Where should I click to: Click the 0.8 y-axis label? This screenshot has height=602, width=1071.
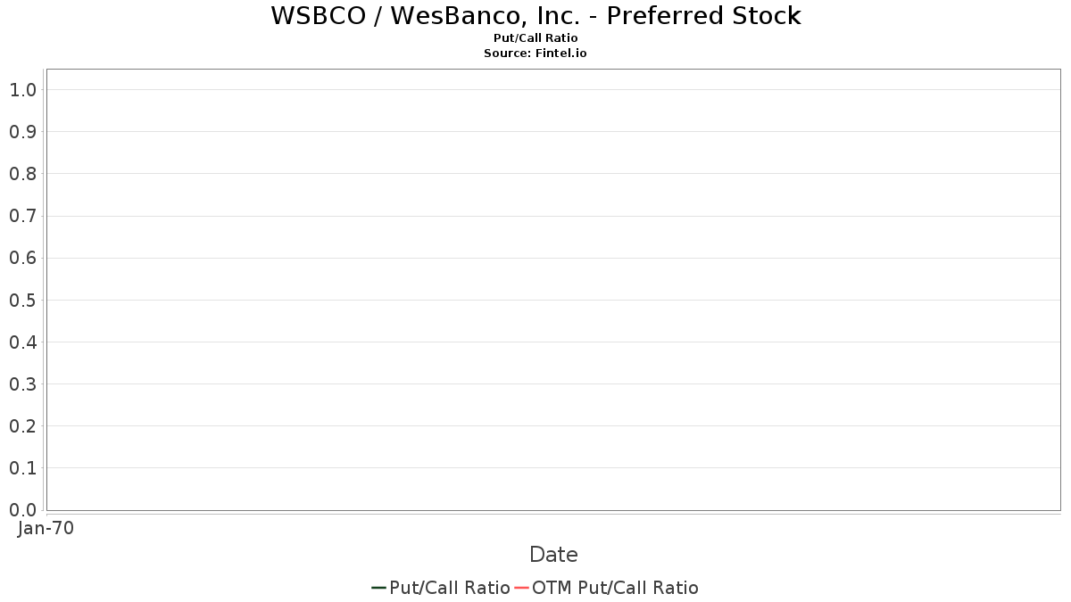(22, 174)
